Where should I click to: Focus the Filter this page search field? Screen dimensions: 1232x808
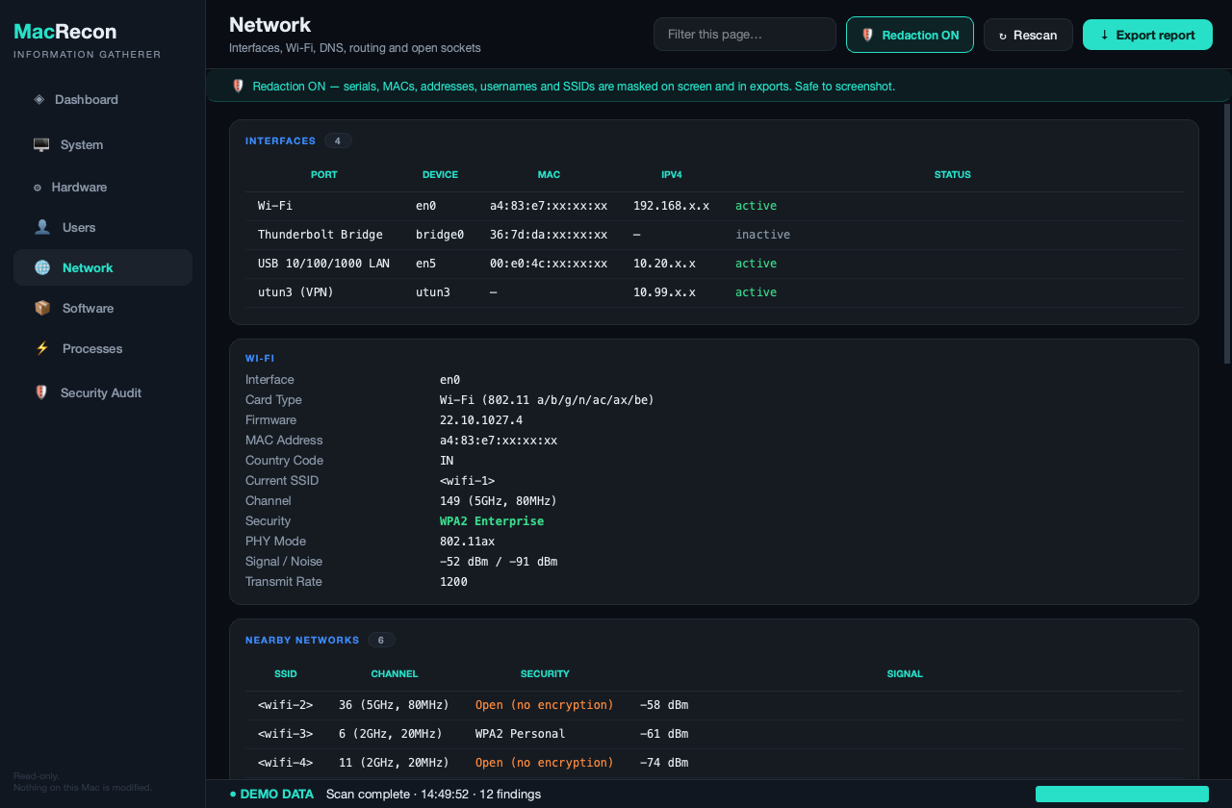745,35
